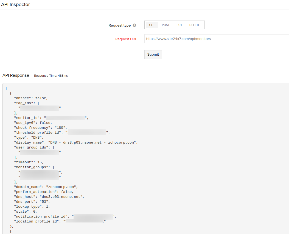This screenshot has height=234, width=289.
Task: Select the GET request type
Action: 152,25
